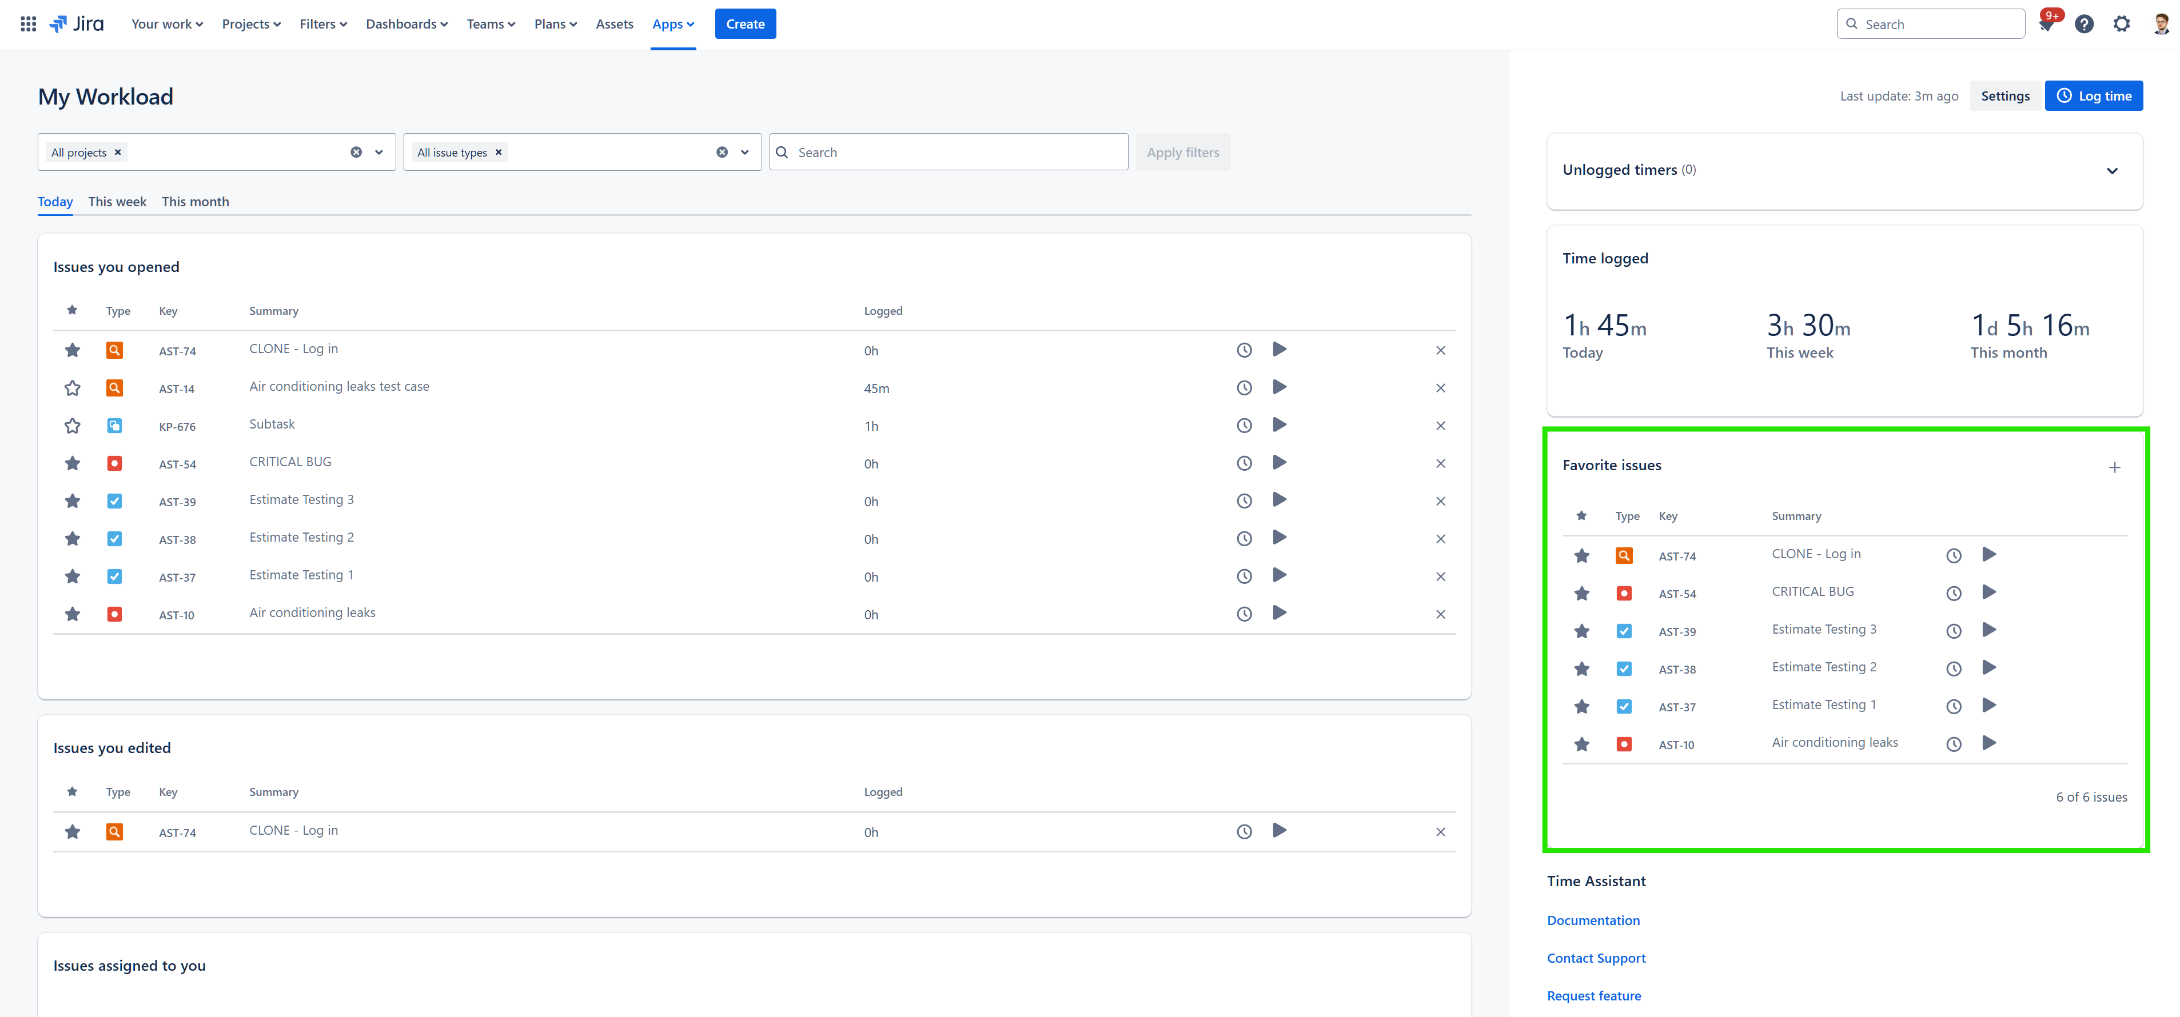This screenshot has width=2180, height=1017.
Task: Remove AST-37 row with the X icon
Action: [x=1440, y=576]
